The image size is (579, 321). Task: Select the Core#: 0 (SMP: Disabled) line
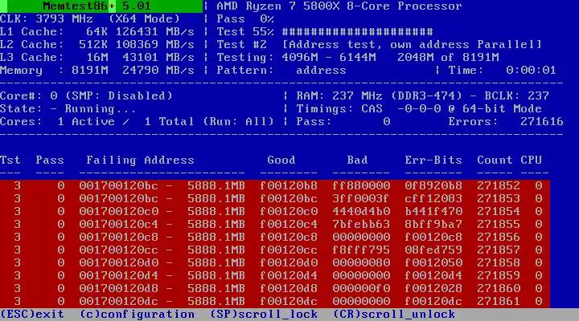[86, 95]
